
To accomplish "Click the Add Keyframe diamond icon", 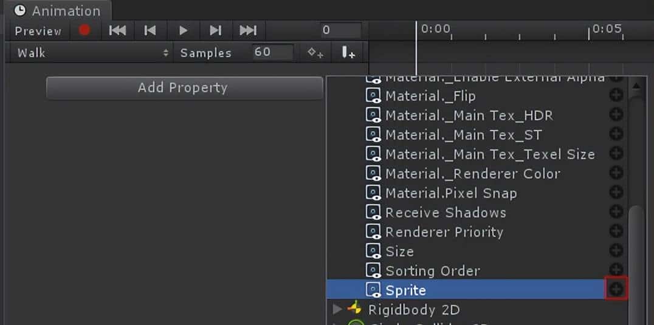I will pyautogui.click(x=315, y=53).
